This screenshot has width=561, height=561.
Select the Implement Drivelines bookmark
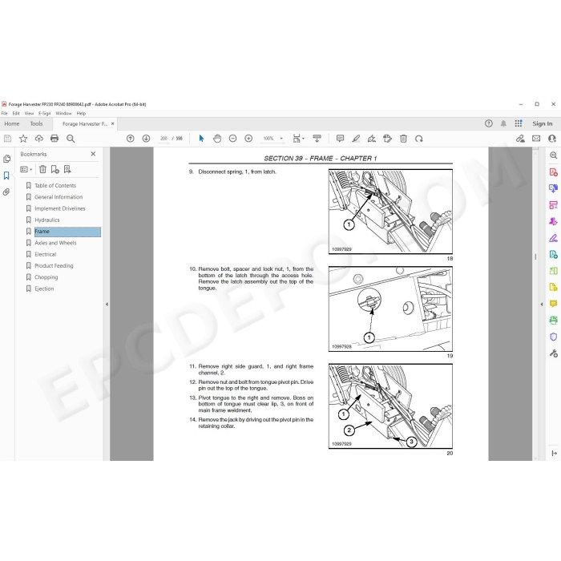[x=60, y=208]
